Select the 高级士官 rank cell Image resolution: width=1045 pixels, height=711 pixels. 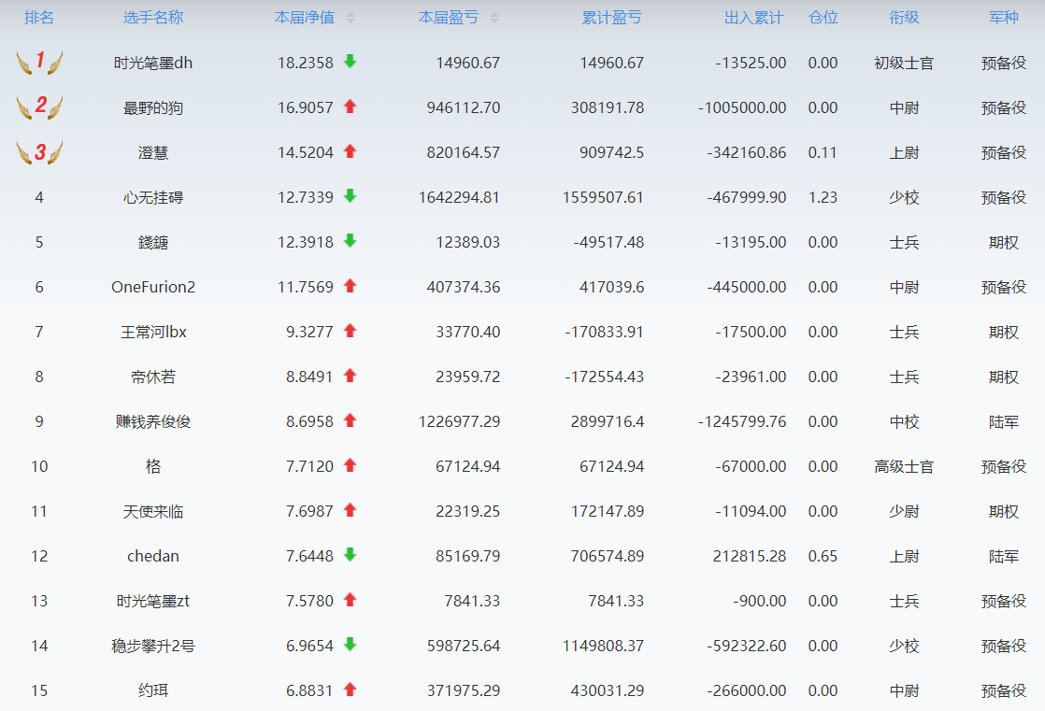point(905,466)
